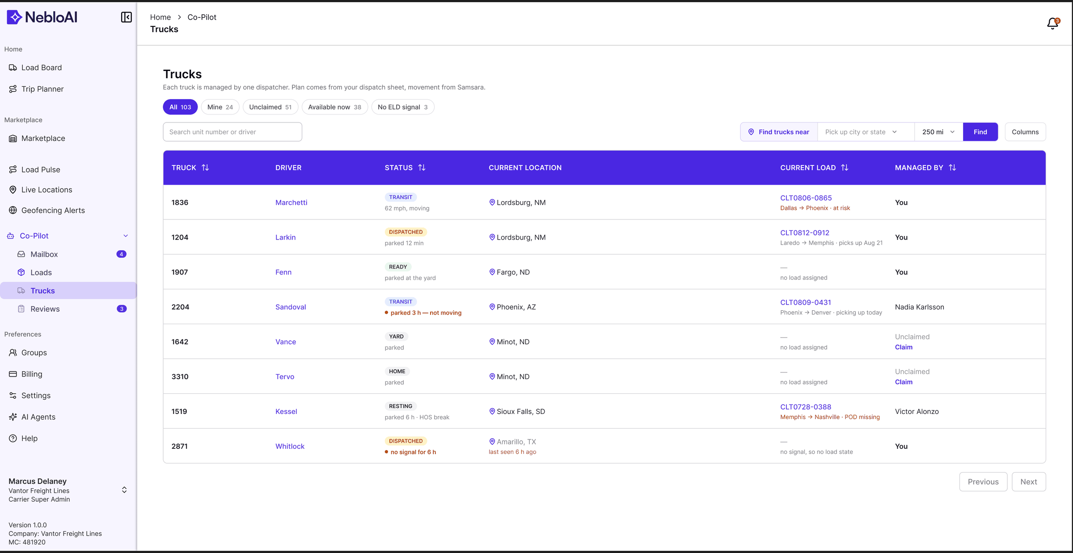
Task: Open the Columns button
Action: pos(1025,132)
